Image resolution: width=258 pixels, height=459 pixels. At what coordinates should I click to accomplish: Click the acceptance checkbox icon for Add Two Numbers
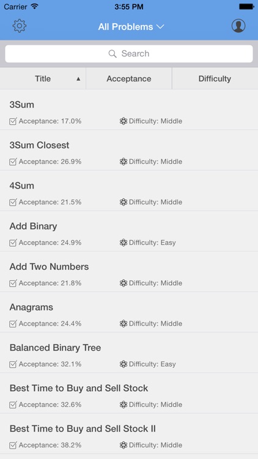(13, 283)
